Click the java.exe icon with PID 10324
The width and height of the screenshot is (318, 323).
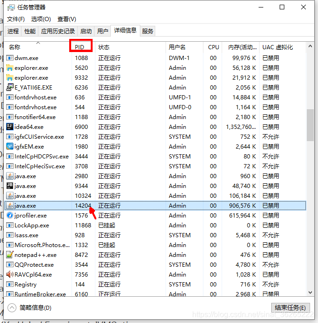click(x=10, y=195)
